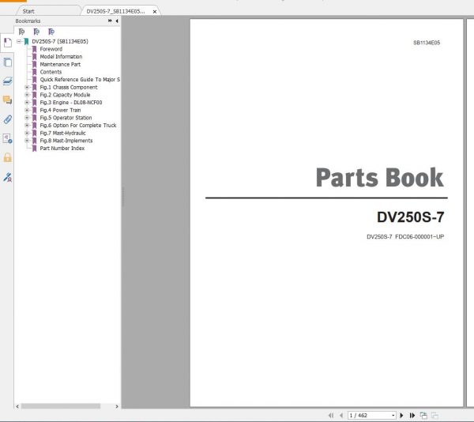
Task: Click the Parts Book title on the page
Action: coord(380,178)
